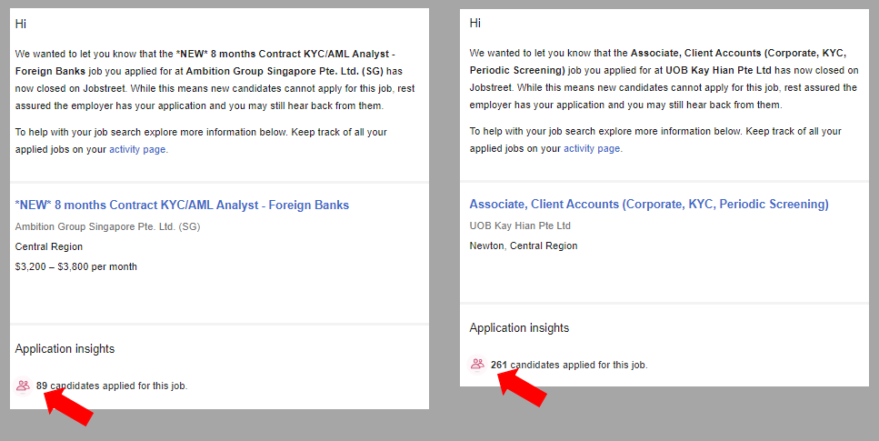
Task: Select the 261 candidates applied text
Action: [x=569, y=365]
